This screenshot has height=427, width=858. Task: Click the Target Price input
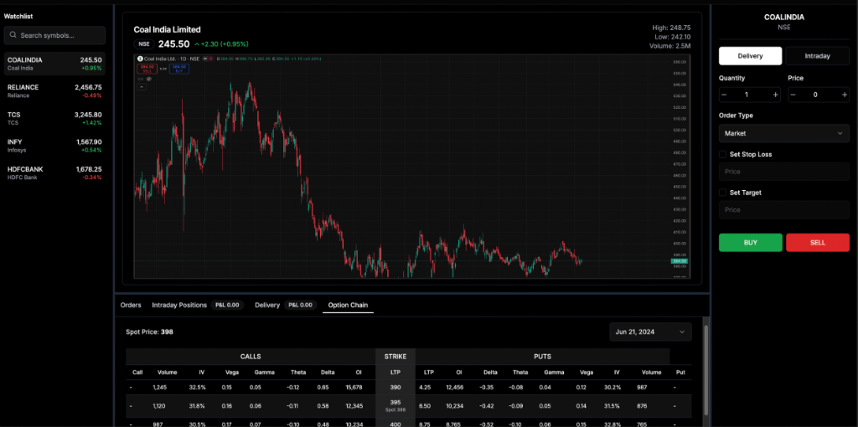point(784,209)
